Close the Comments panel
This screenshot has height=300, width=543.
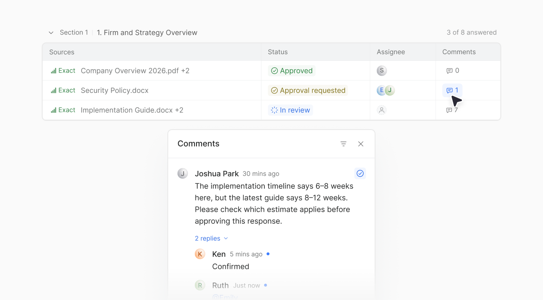[361, 144]
